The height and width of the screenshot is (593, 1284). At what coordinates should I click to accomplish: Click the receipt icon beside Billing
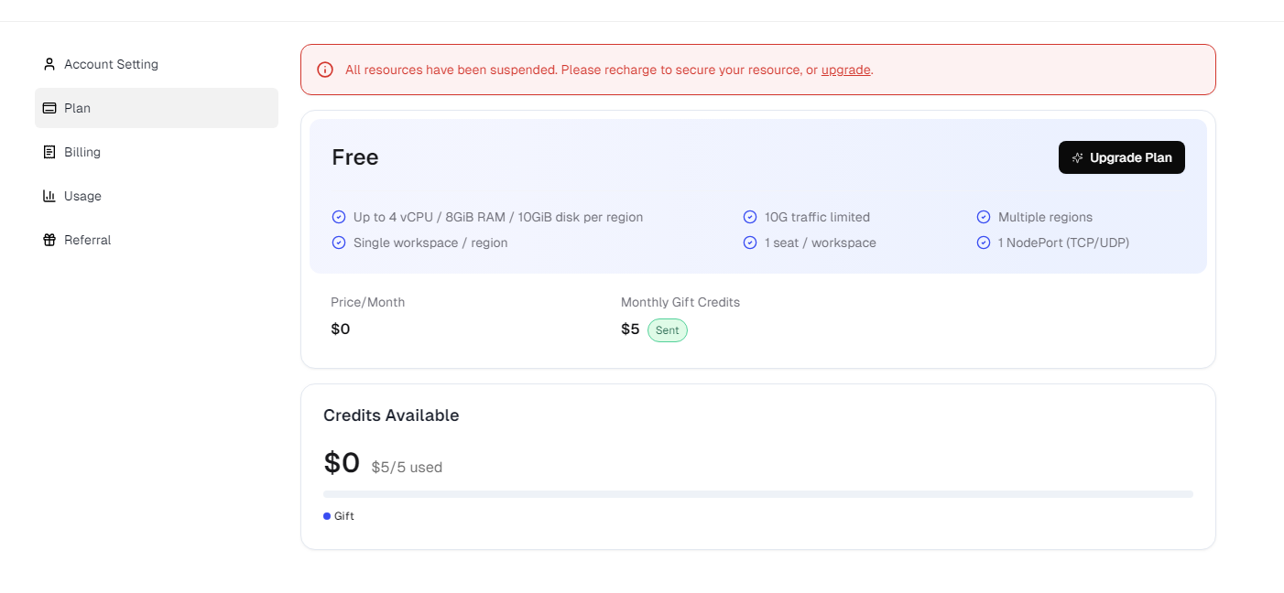(x=49, y=152)
